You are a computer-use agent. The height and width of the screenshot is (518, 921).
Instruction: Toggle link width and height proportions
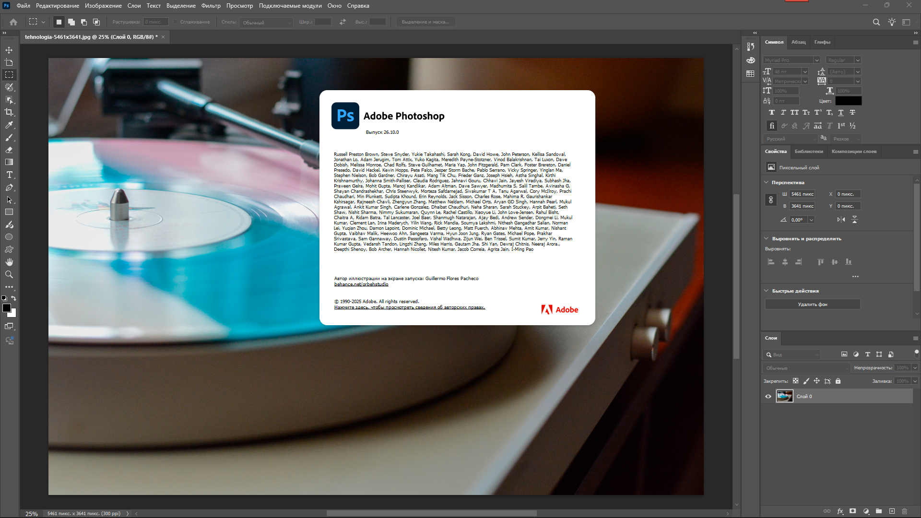(x=771, y=200)
